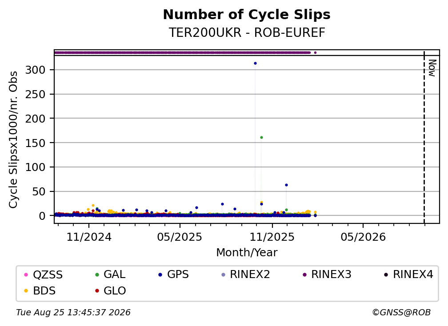Select the GLO legend label
Viewport: 448px width, 326px height.
pos(115,291)
